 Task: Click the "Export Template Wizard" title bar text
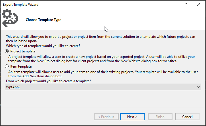coord(21,5)
